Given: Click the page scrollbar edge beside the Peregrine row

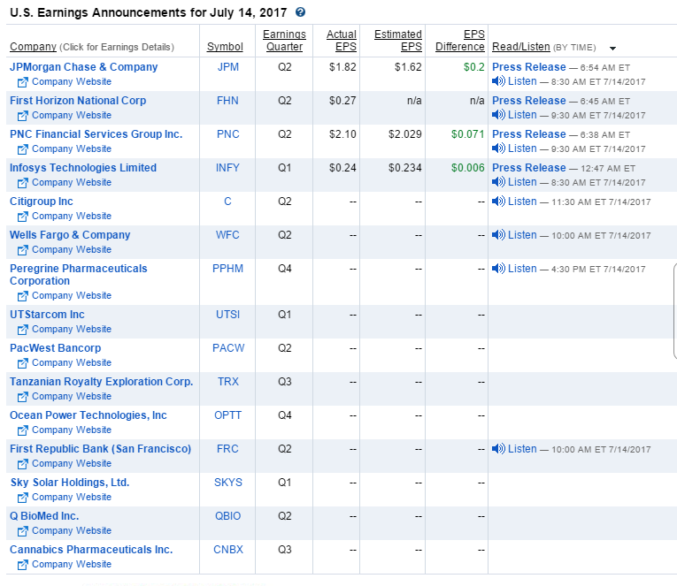Looking at the screenshot, I should 675,310.
